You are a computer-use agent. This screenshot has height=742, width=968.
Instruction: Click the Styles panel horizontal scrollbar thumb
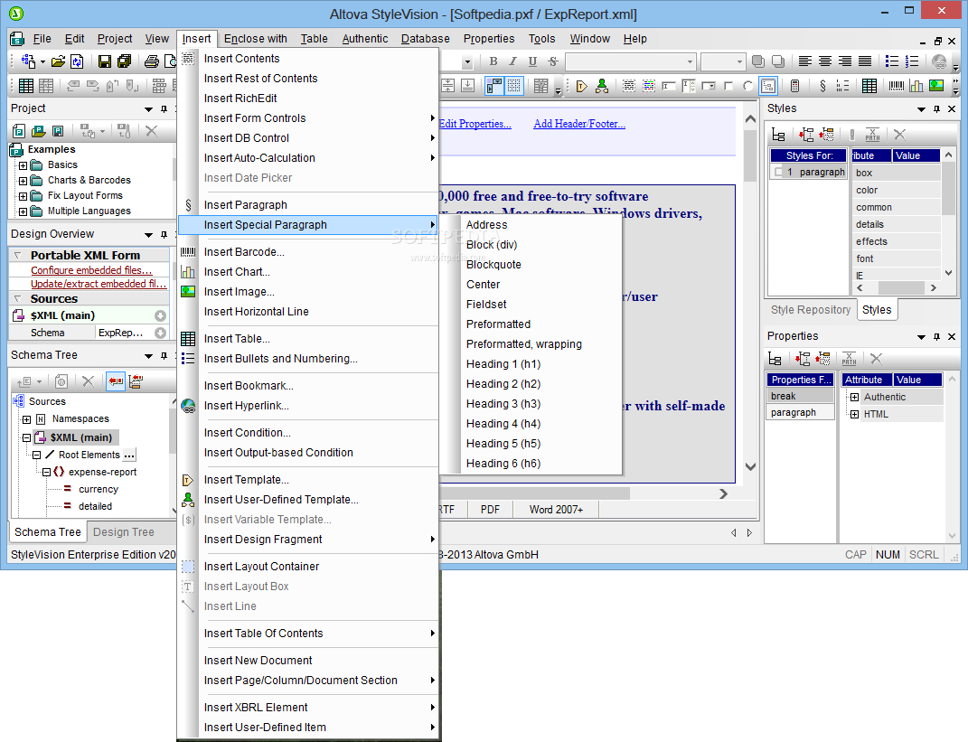pos(900,288)
